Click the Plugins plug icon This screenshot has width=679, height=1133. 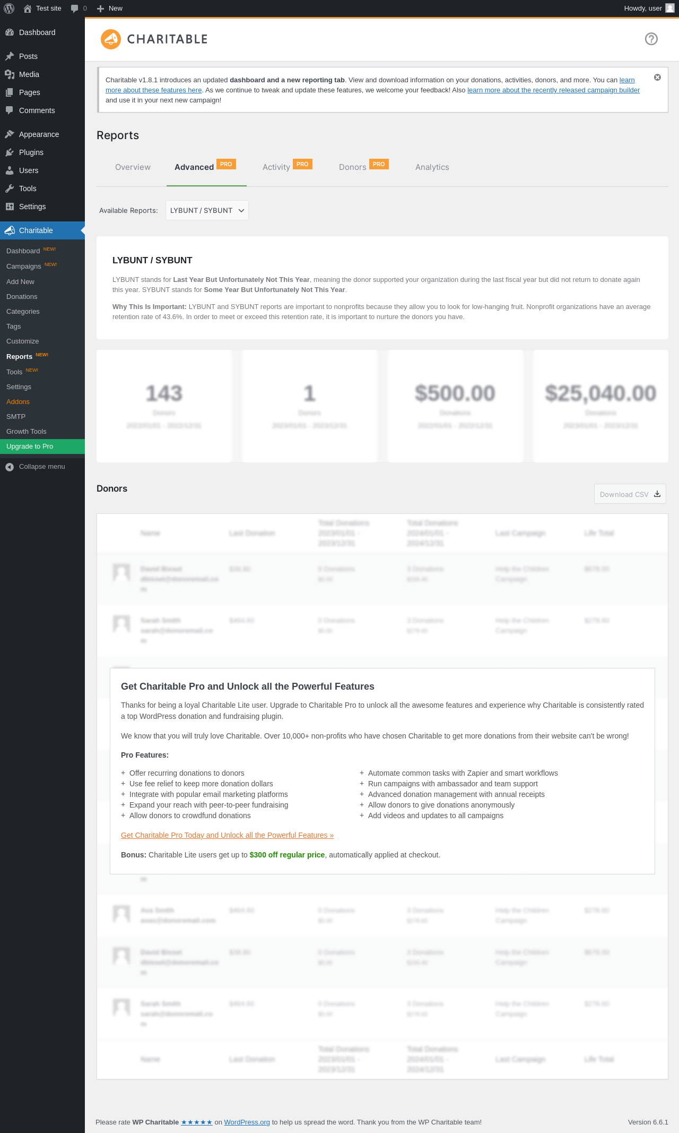click(x=10, y=152)
